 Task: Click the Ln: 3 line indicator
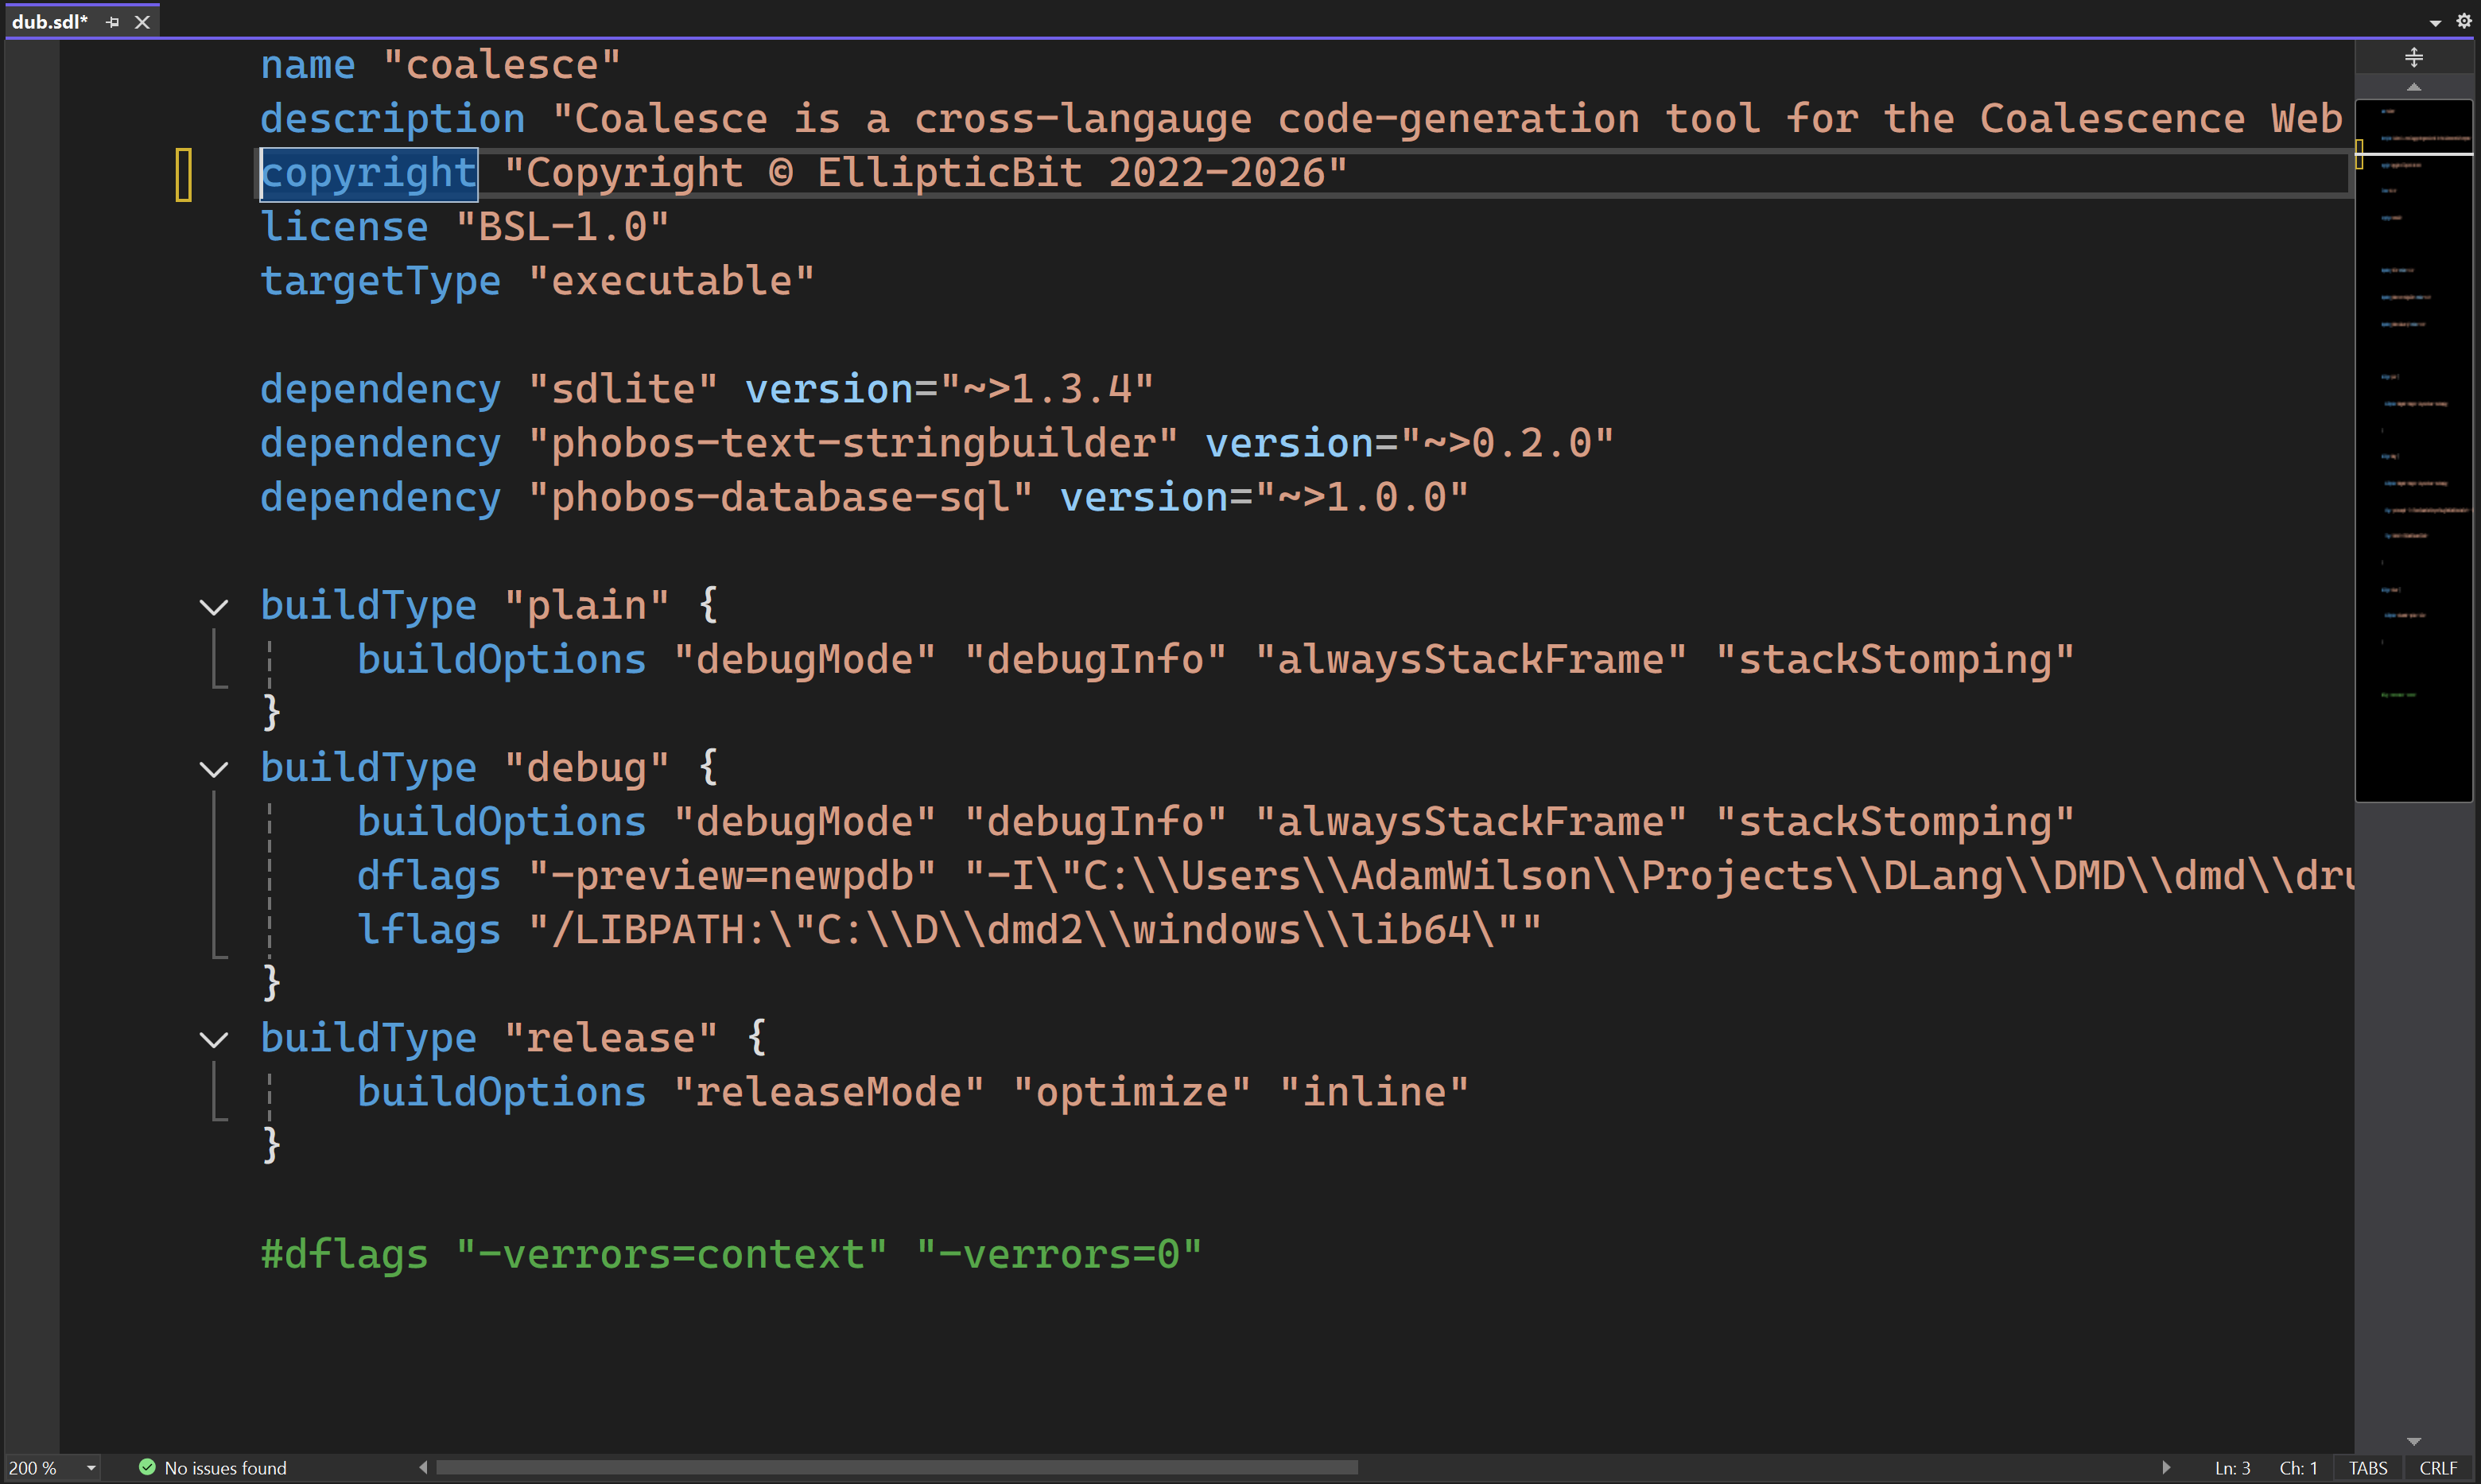(x=2232, y=1468)
